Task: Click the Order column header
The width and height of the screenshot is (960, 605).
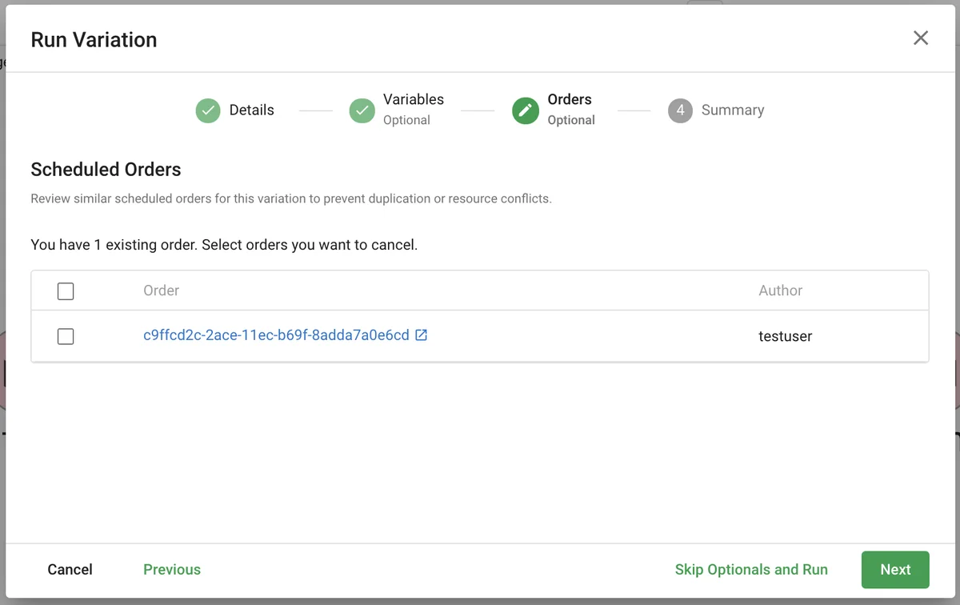Action: pos(162,291)
